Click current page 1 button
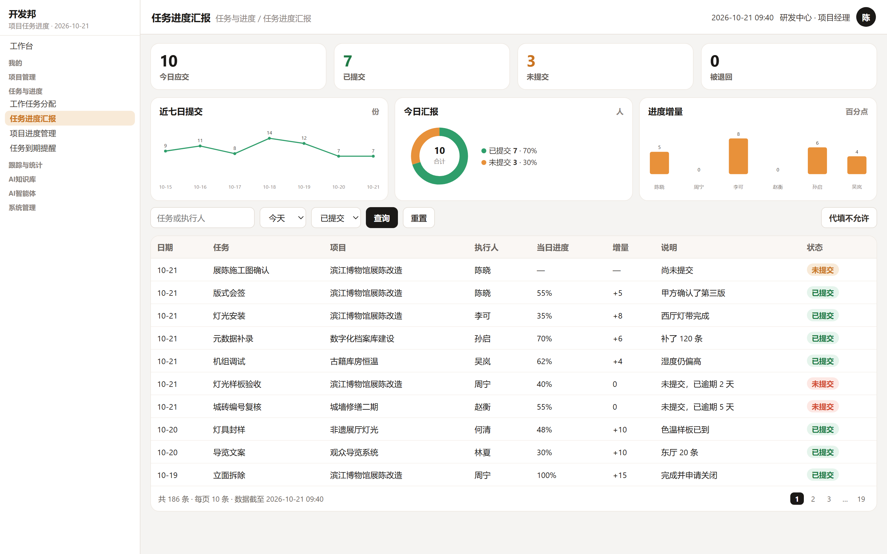Viewport: 887px width, 554px height. pyautogui.click(x=796, y=499)
